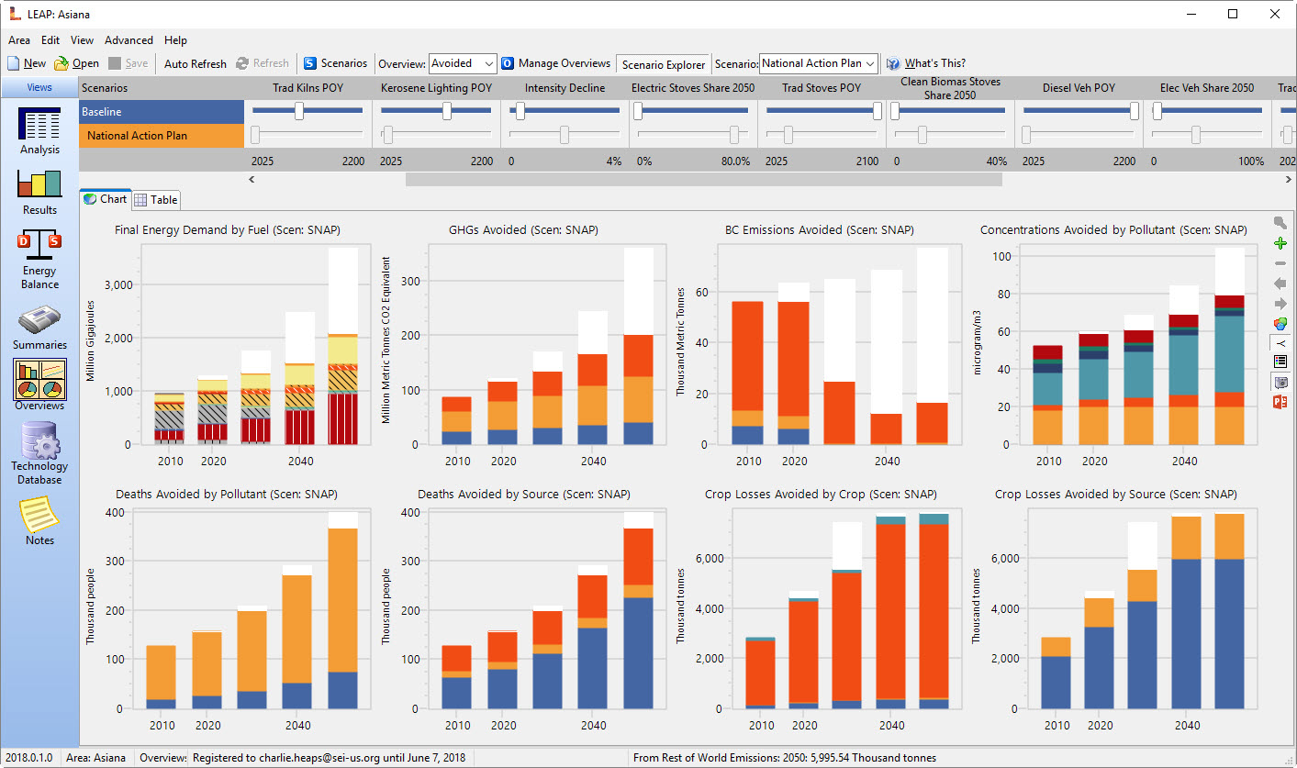Click the scrollbar left arrow under sliders

[253, 179]
